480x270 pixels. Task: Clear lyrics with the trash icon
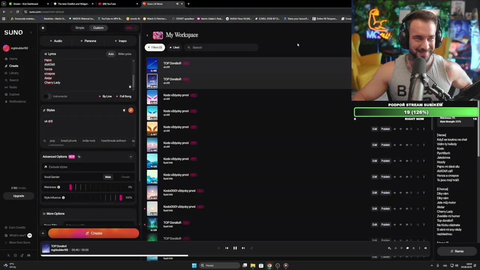[130, 87]
